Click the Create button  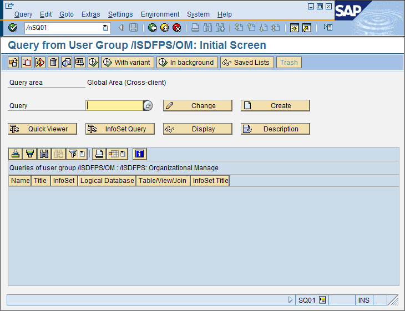pos(275,105)
